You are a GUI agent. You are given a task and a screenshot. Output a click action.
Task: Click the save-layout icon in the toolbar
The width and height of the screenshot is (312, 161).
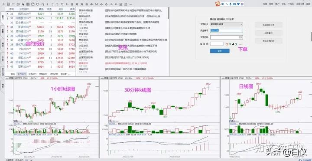click(32, 4)
